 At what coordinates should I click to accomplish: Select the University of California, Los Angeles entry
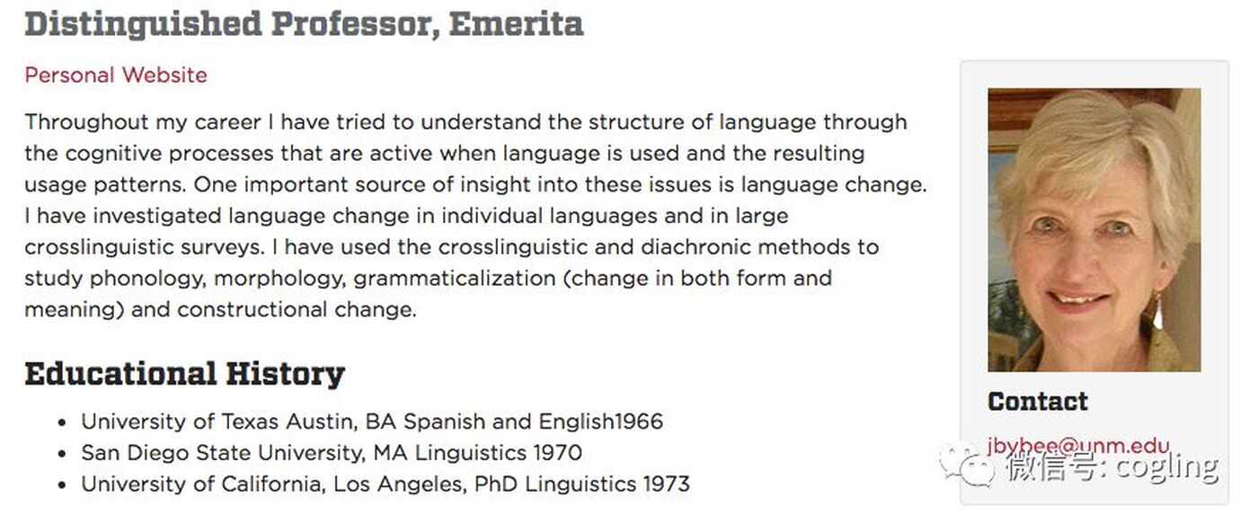click(x=385, y=484)
